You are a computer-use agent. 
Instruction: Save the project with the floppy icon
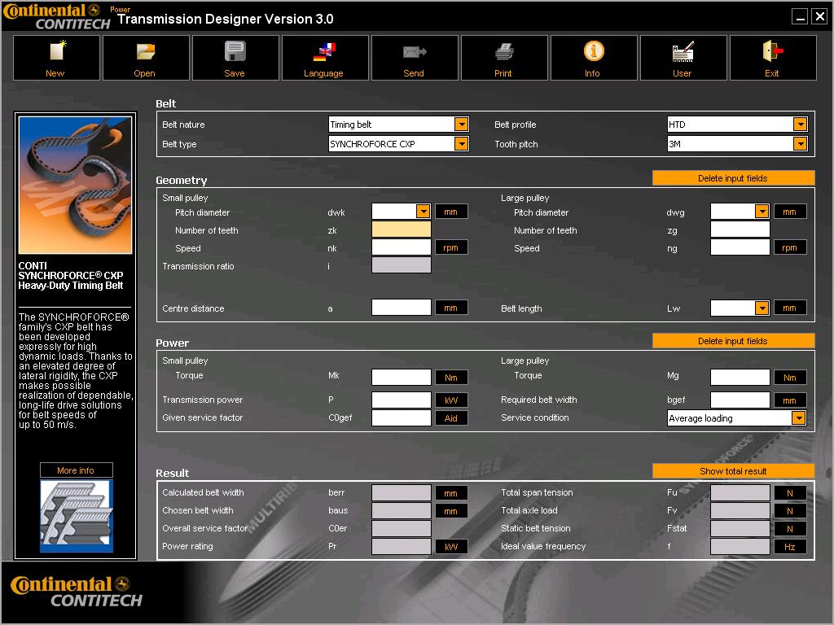point(235,58)
